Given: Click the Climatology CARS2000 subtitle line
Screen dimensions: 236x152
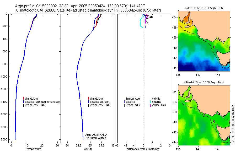Looking at the screenshot, I should click(89, 10).
